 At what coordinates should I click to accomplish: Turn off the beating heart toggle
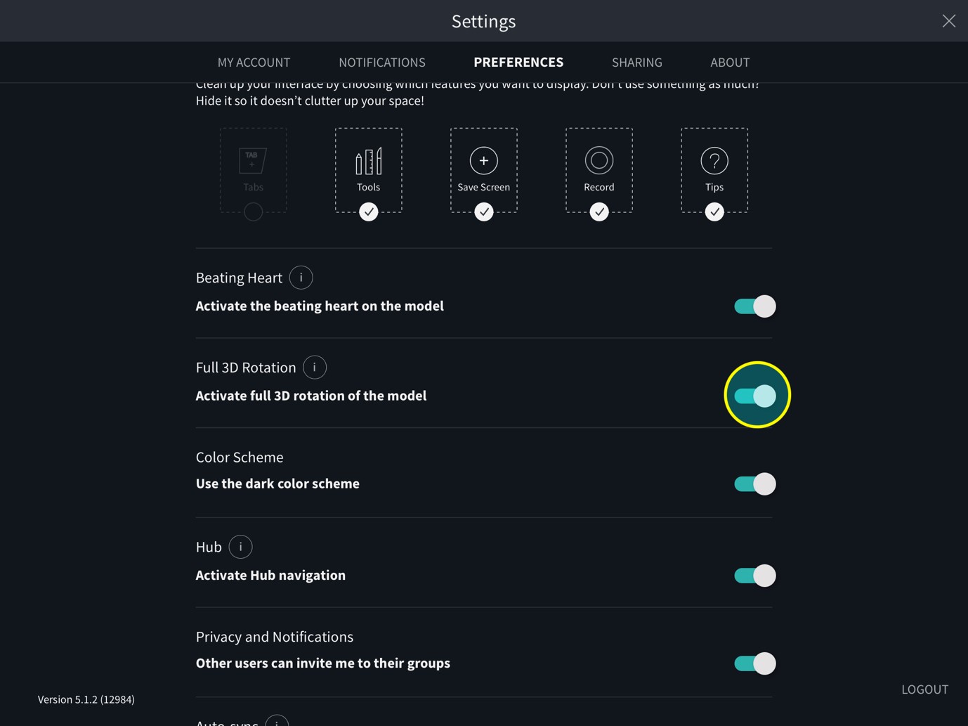[754, 306]
